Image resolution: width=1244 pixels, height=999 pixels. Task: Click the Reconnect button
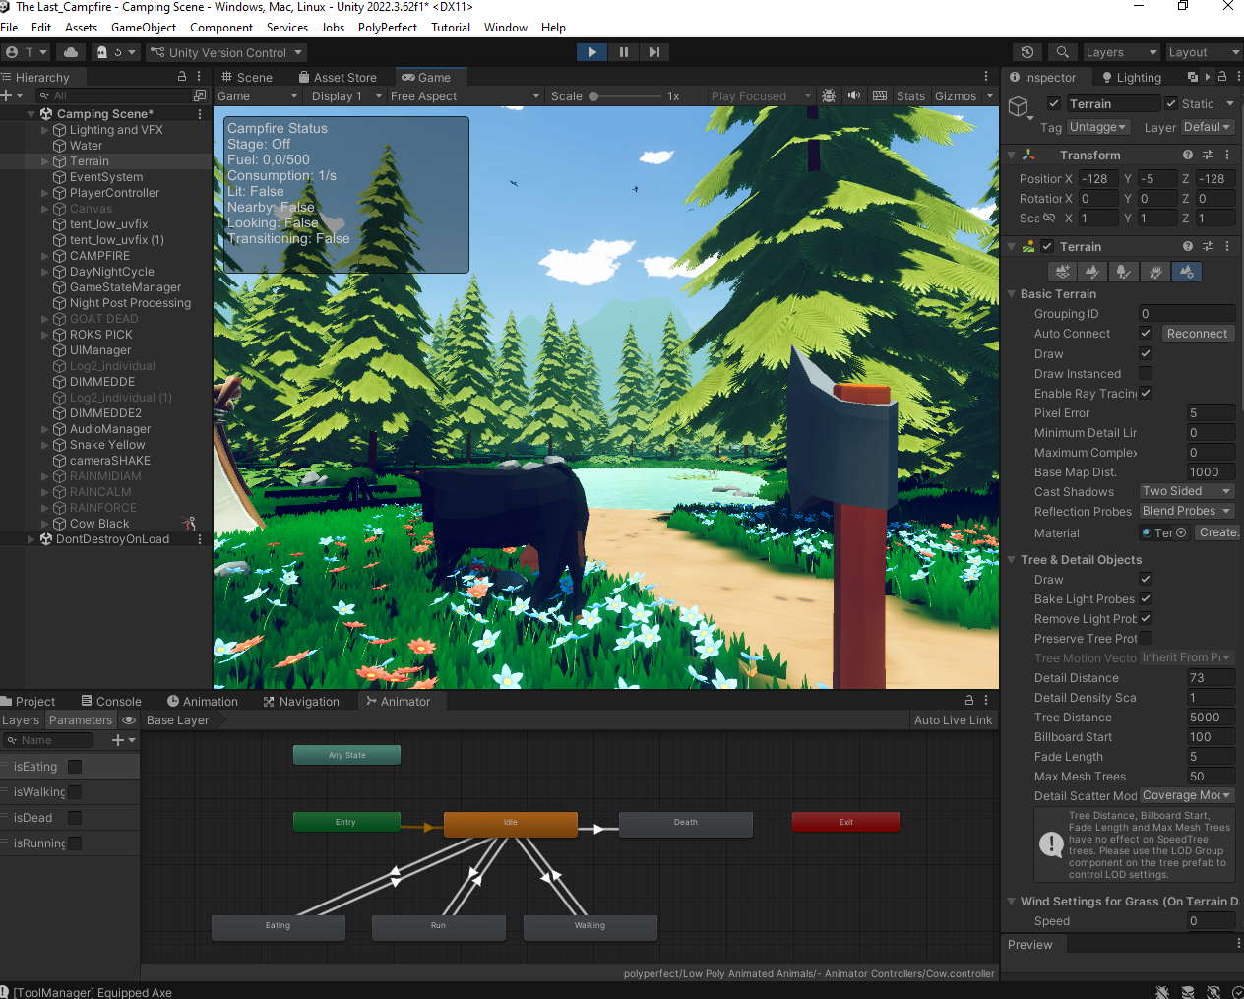click(x=1197, y=334)
